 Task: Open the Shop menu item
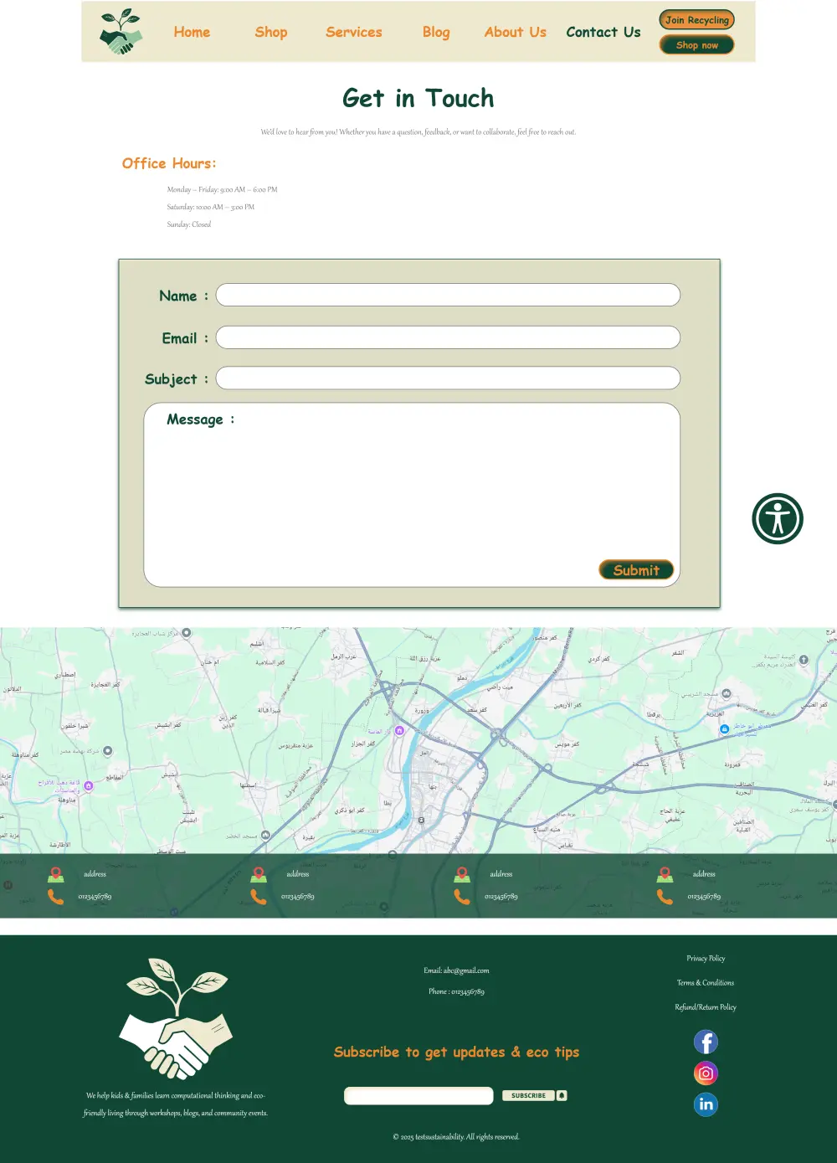tap(271, 32)
